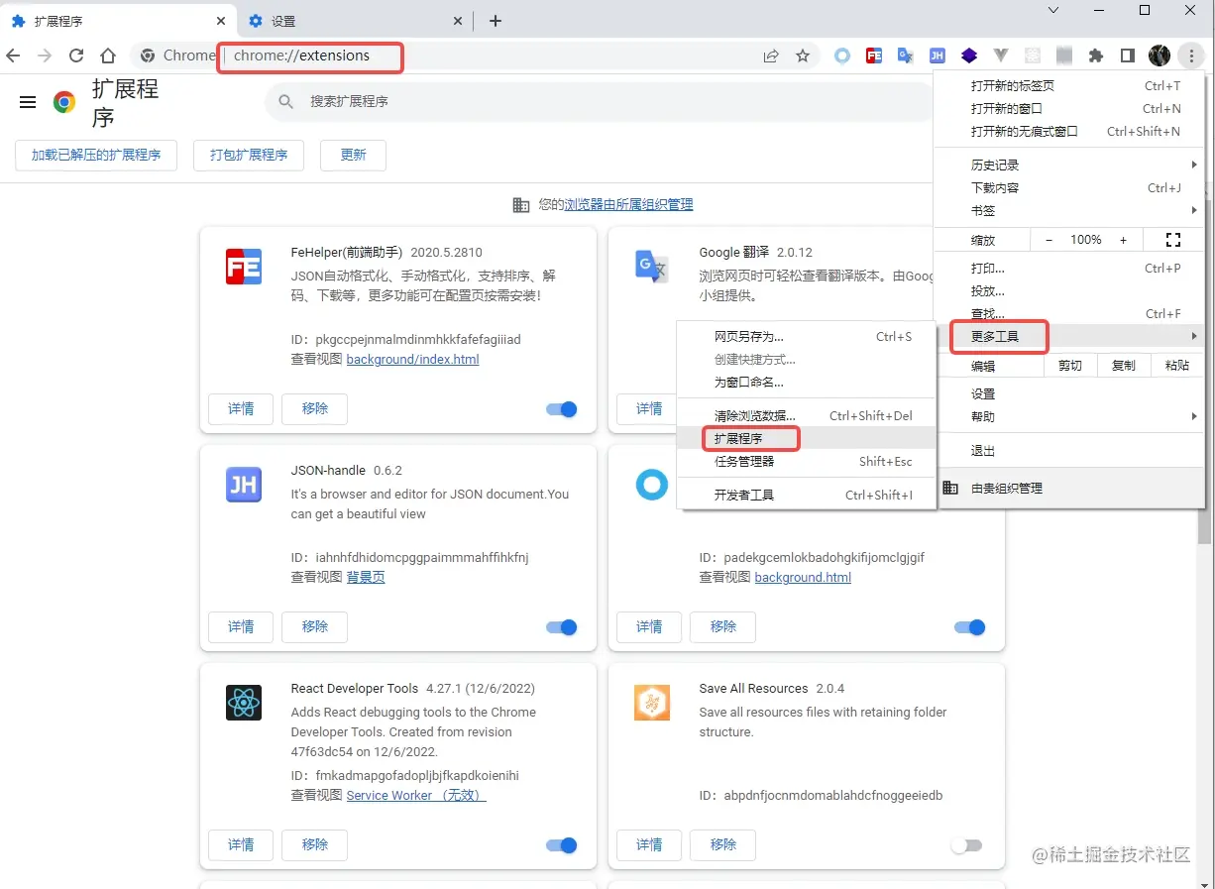1215x889 pixels.
Task: Open the 更多工具 submenu
Action: pyautogui.click(x=1070, y=337)
